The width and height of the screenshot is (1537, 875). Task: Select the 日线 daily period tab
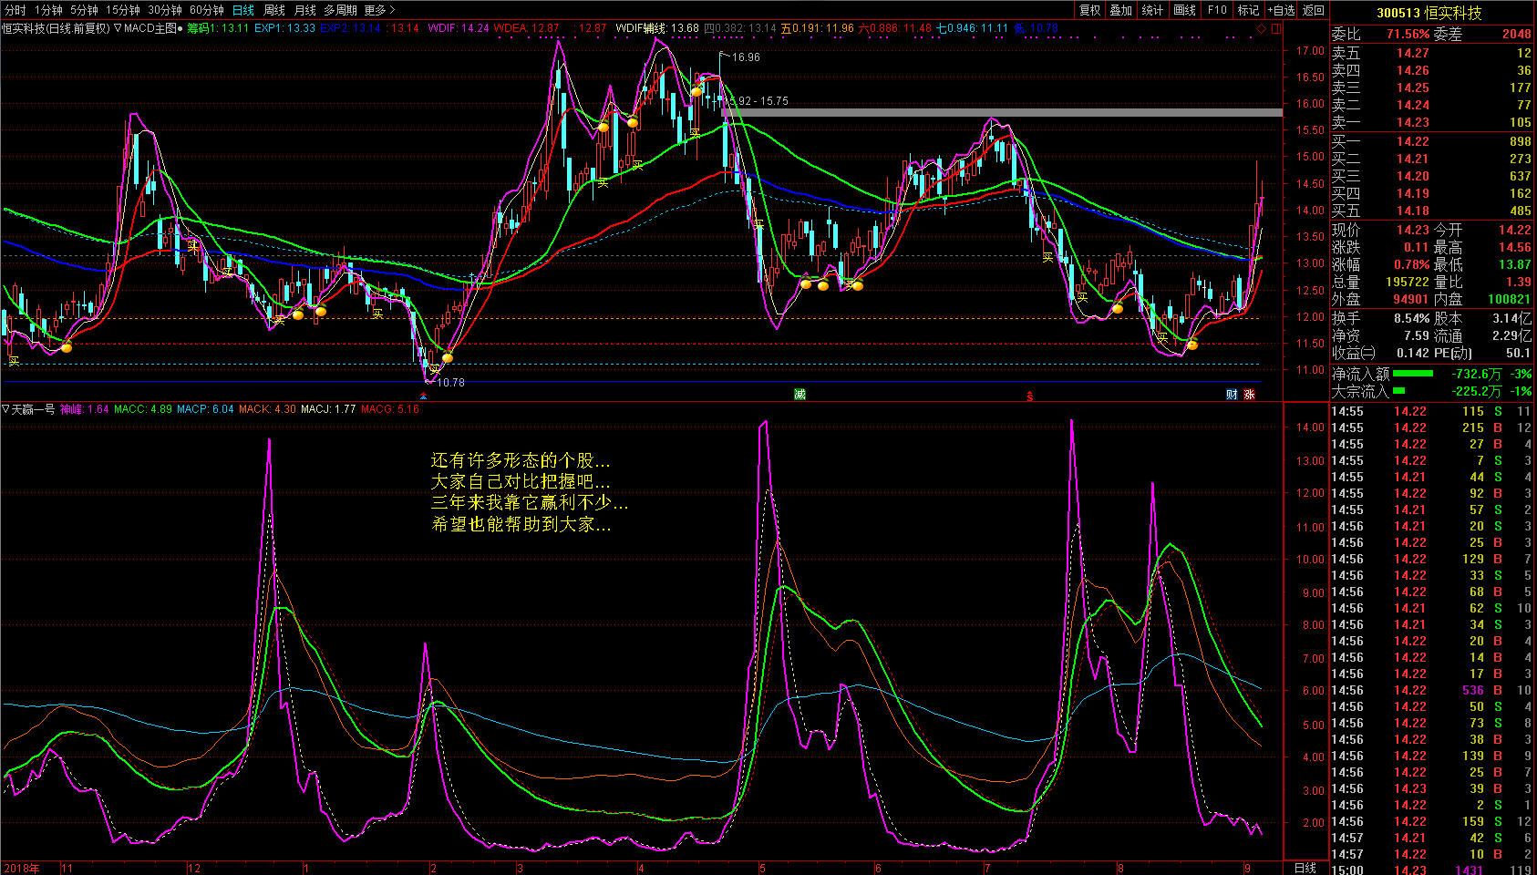[x=243, y=10]
